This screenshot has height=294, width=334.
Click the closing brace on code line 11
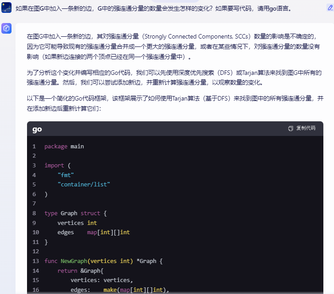tap(46, 242)
